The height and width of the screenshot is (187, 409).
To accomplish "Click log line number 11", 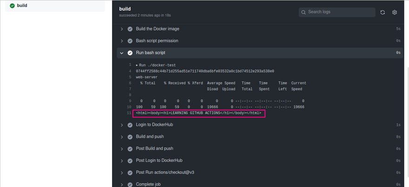I will pyautogui.click(x=129, y=113).
